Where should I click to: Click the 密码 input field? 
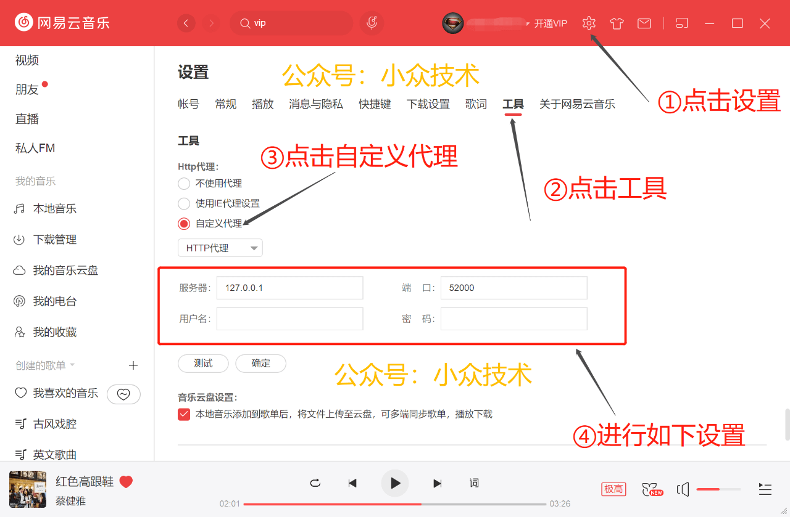pos(513,319)
